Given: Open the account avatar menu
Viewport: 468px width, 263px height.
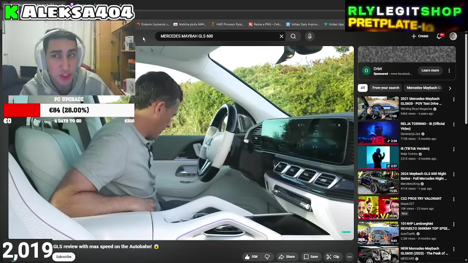Looking at the screenshot, I should pyautogui.click(x=453, y=36).
